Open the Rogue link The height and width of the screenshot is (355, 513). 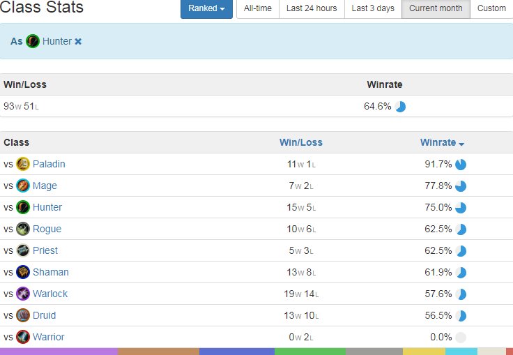pyautogui.click(x=47, y=229)
